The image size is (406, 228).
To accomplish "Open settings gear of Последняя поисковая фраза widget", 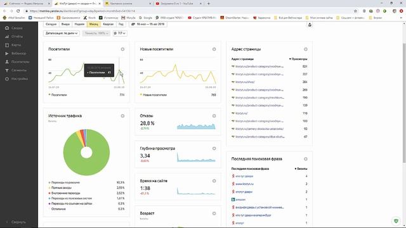I will pyautogui.click(x=306, y=159).
